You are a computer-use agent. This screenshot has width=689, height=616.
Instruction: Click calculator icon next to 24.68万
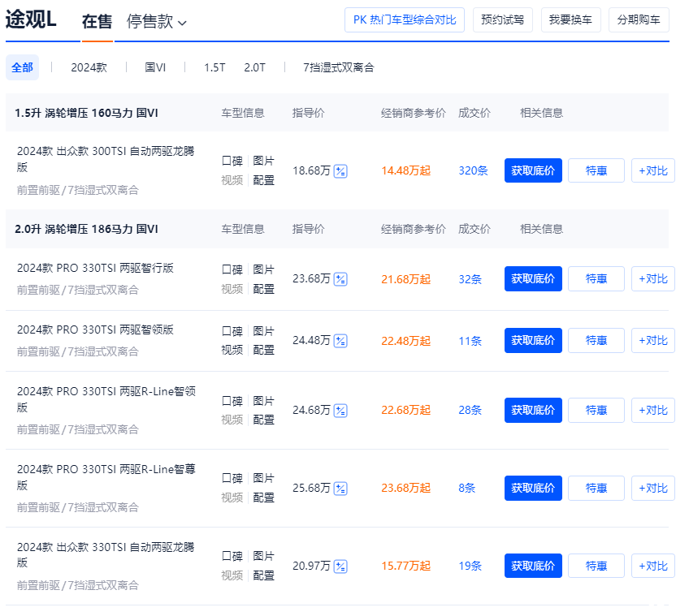click(340, 411)
